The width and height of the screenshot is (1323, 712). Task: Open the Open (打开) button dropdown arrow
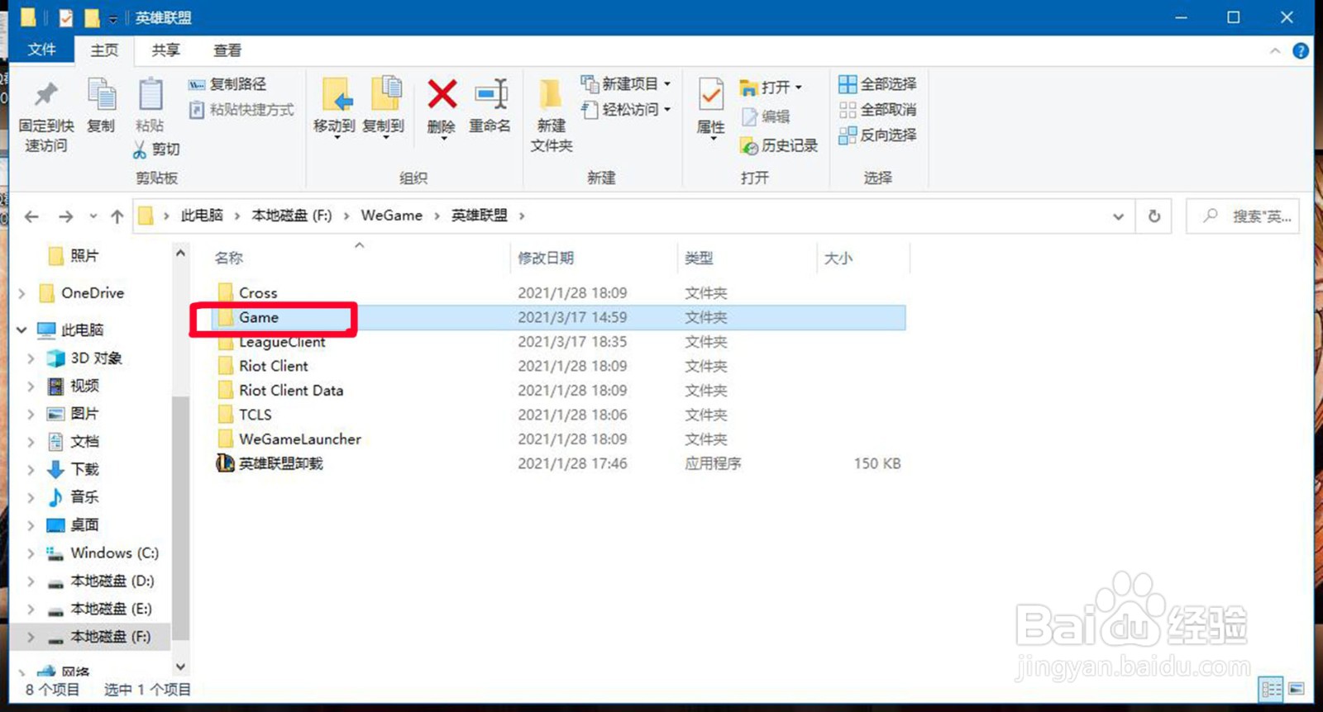point(798,88)
